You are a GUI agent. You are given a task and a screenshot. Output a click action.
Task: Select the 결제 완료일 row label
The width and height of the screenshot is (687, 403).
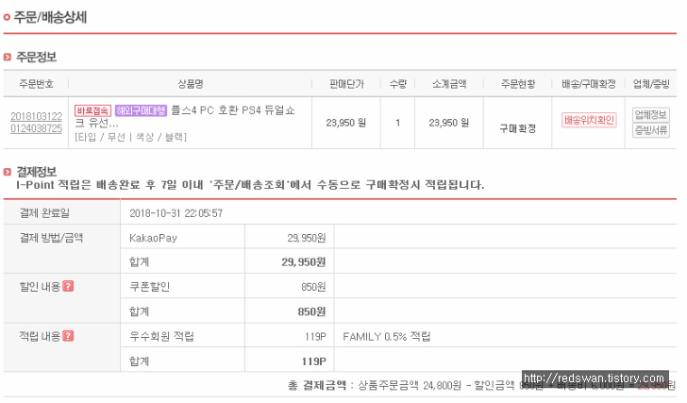tap(44, 213)
